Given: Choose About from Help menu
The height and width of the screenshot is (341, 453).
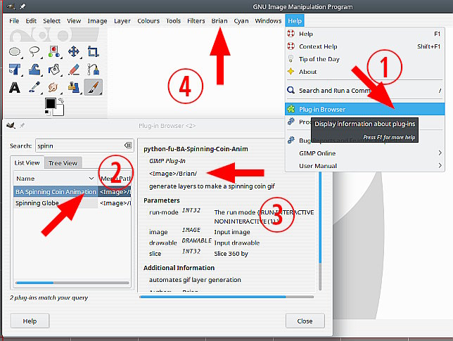Looking at the screenshot, I should (x=364, y=72).
